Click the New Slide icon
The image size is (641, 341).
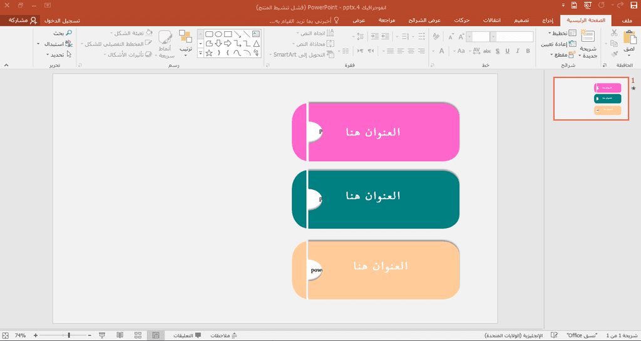[588, 36]
